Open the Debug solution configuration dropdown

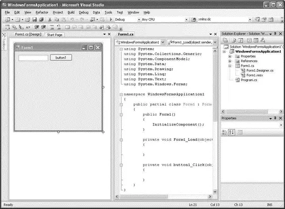click(x=139, y=20)
